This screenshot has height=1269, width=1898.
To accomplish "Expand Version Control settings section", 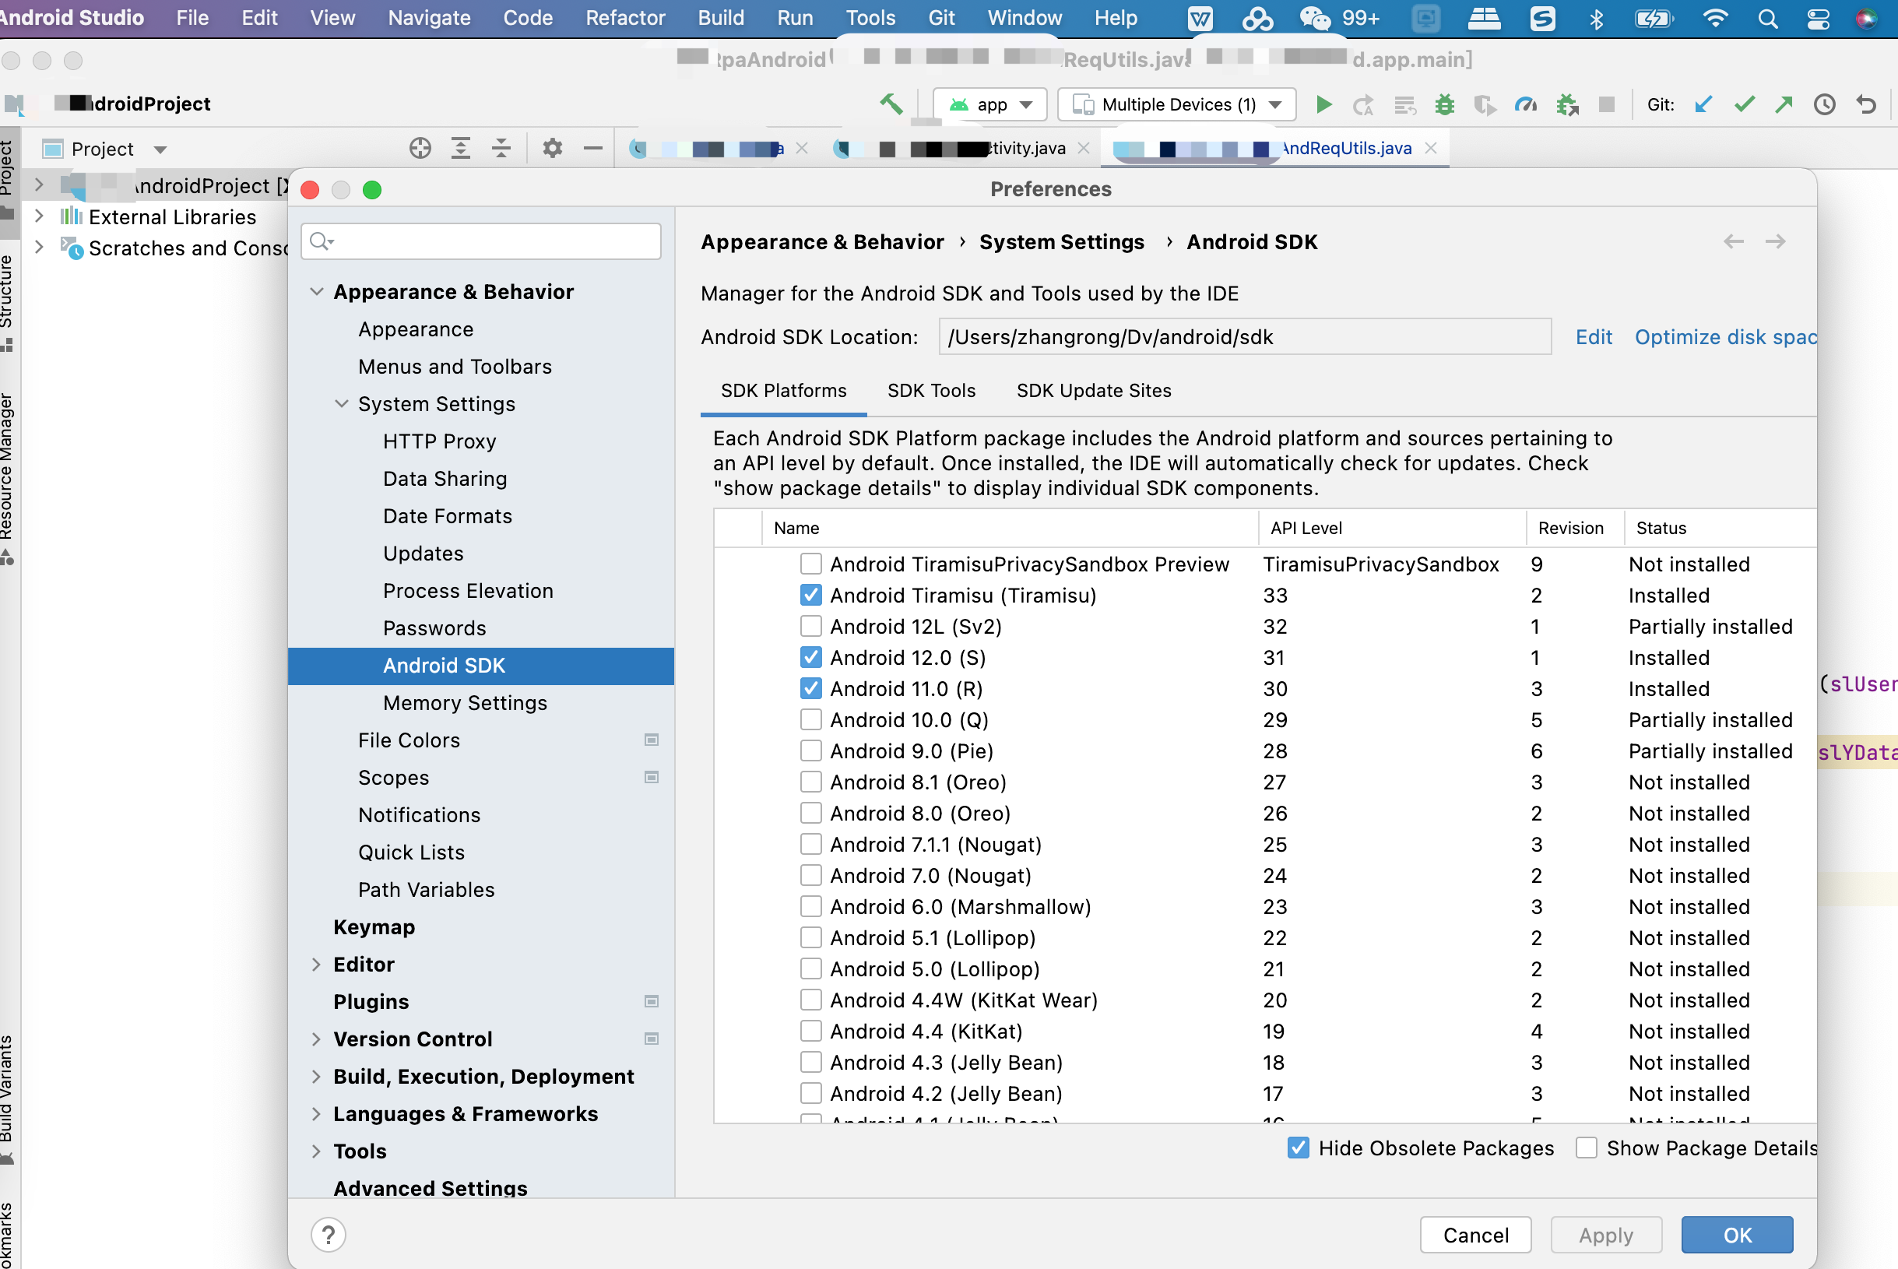I will click(316, 1039).
